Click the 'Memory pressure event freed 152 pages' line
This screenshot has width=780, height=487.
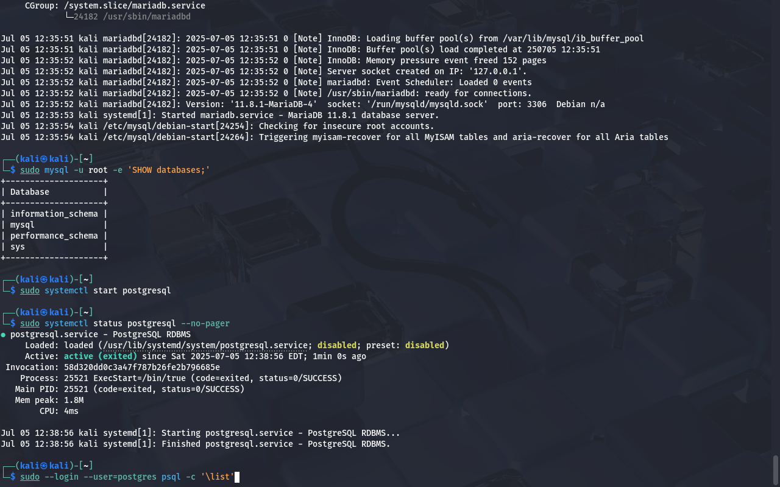pos(274,60)
